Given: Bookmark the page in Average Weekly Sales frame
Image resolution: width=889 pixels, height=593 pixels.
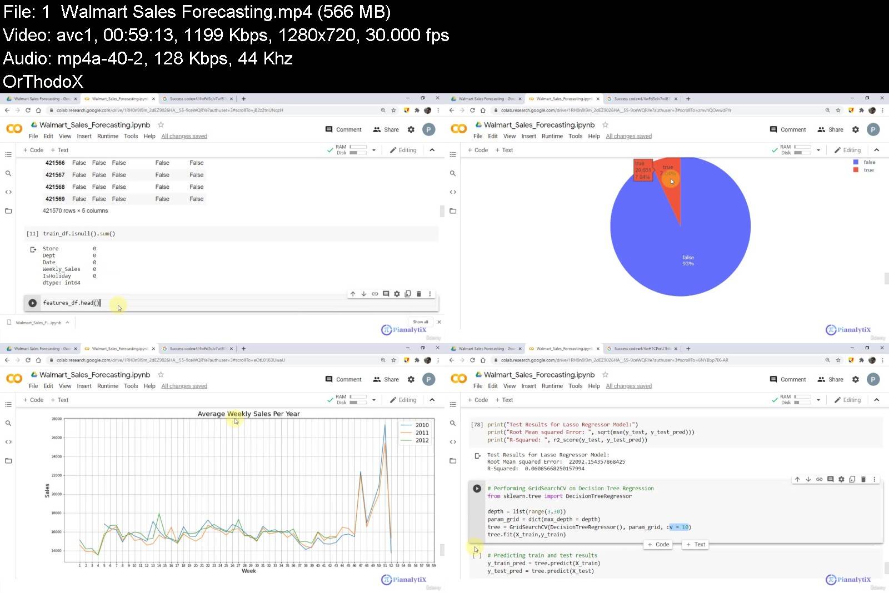Looking at the screenshot, I should (x=394, y=360).
